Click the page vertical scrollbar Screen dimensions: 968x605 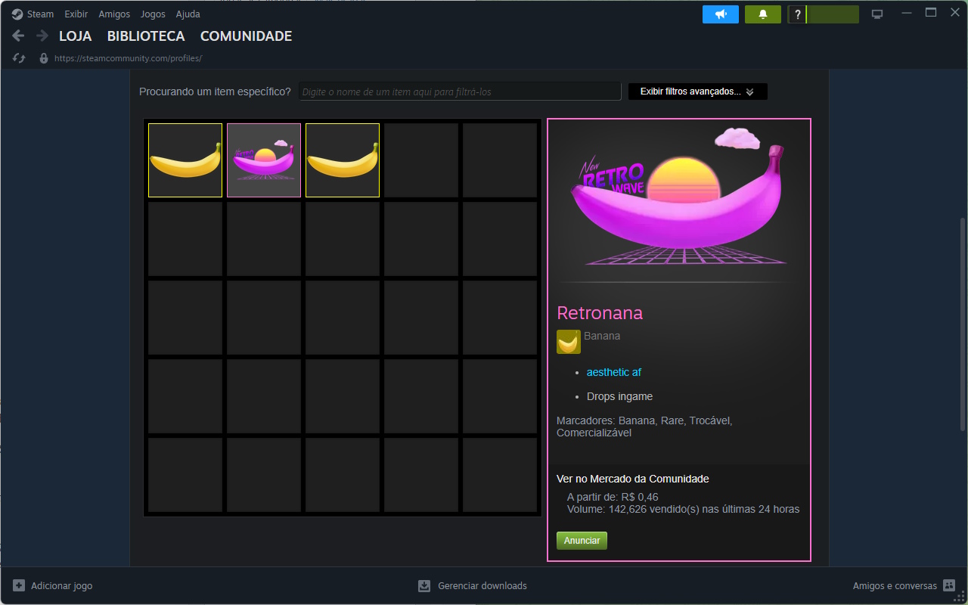(x=962, y=325)
